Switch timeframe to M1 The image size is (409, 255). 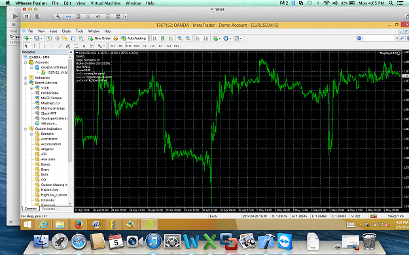click(x=113, y=46)
